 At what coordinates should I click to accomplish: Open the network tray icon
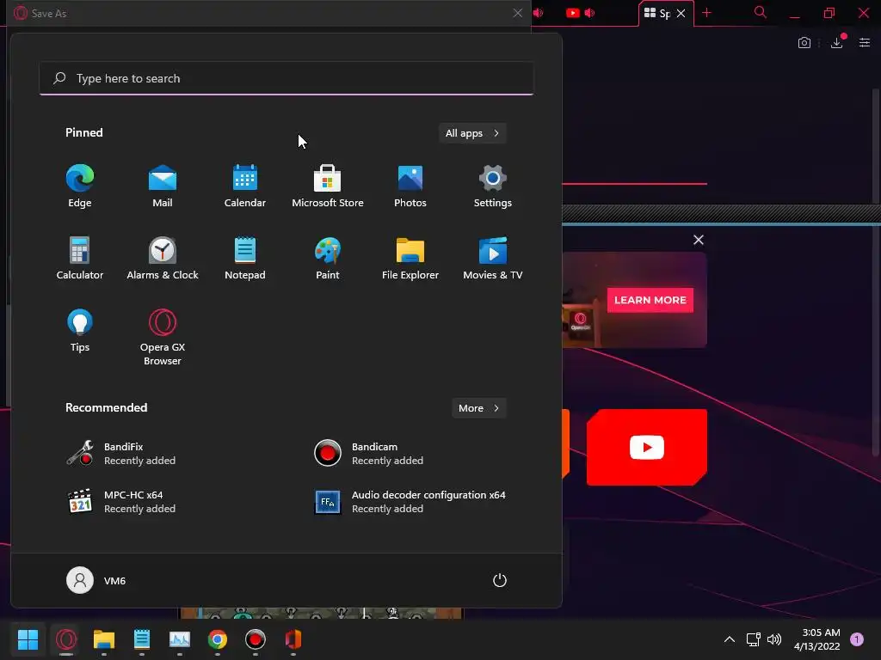click(x=754, y=639)
